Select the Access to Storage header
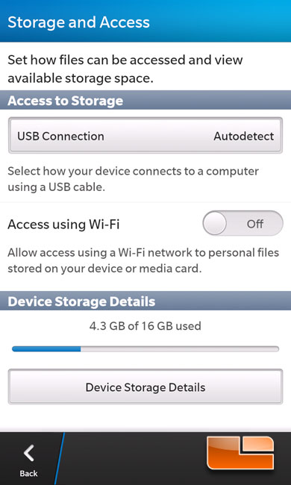Viewport: 291px width, 485px height. point(145,101)
